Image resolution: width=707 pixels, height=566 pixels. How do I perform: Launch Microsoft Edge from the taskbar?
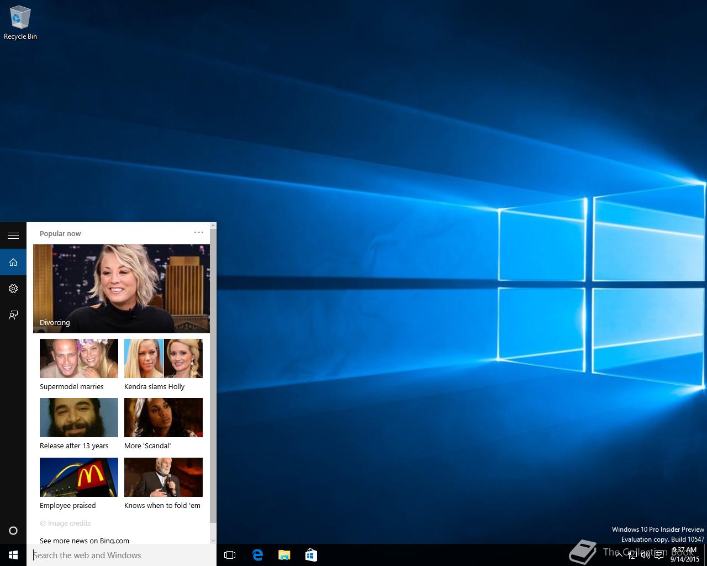click(257, 555)
